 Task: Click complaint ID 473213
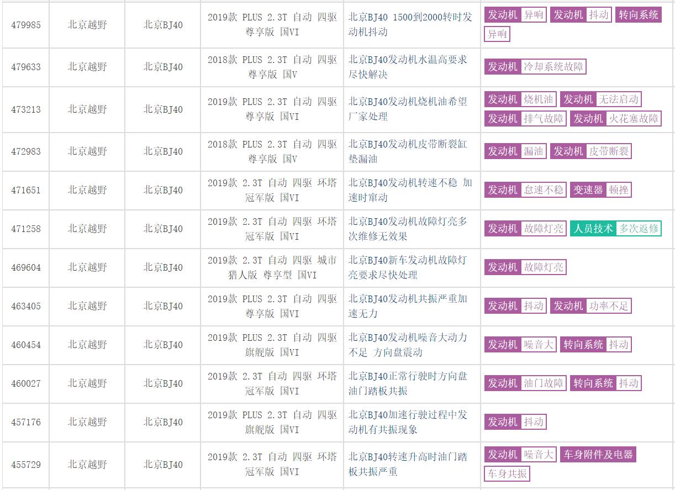click(26, 109)
